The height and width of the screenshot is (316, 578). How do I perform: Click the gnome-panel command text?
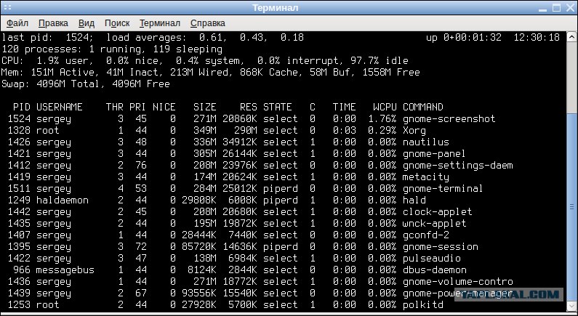tap(434, 154)
